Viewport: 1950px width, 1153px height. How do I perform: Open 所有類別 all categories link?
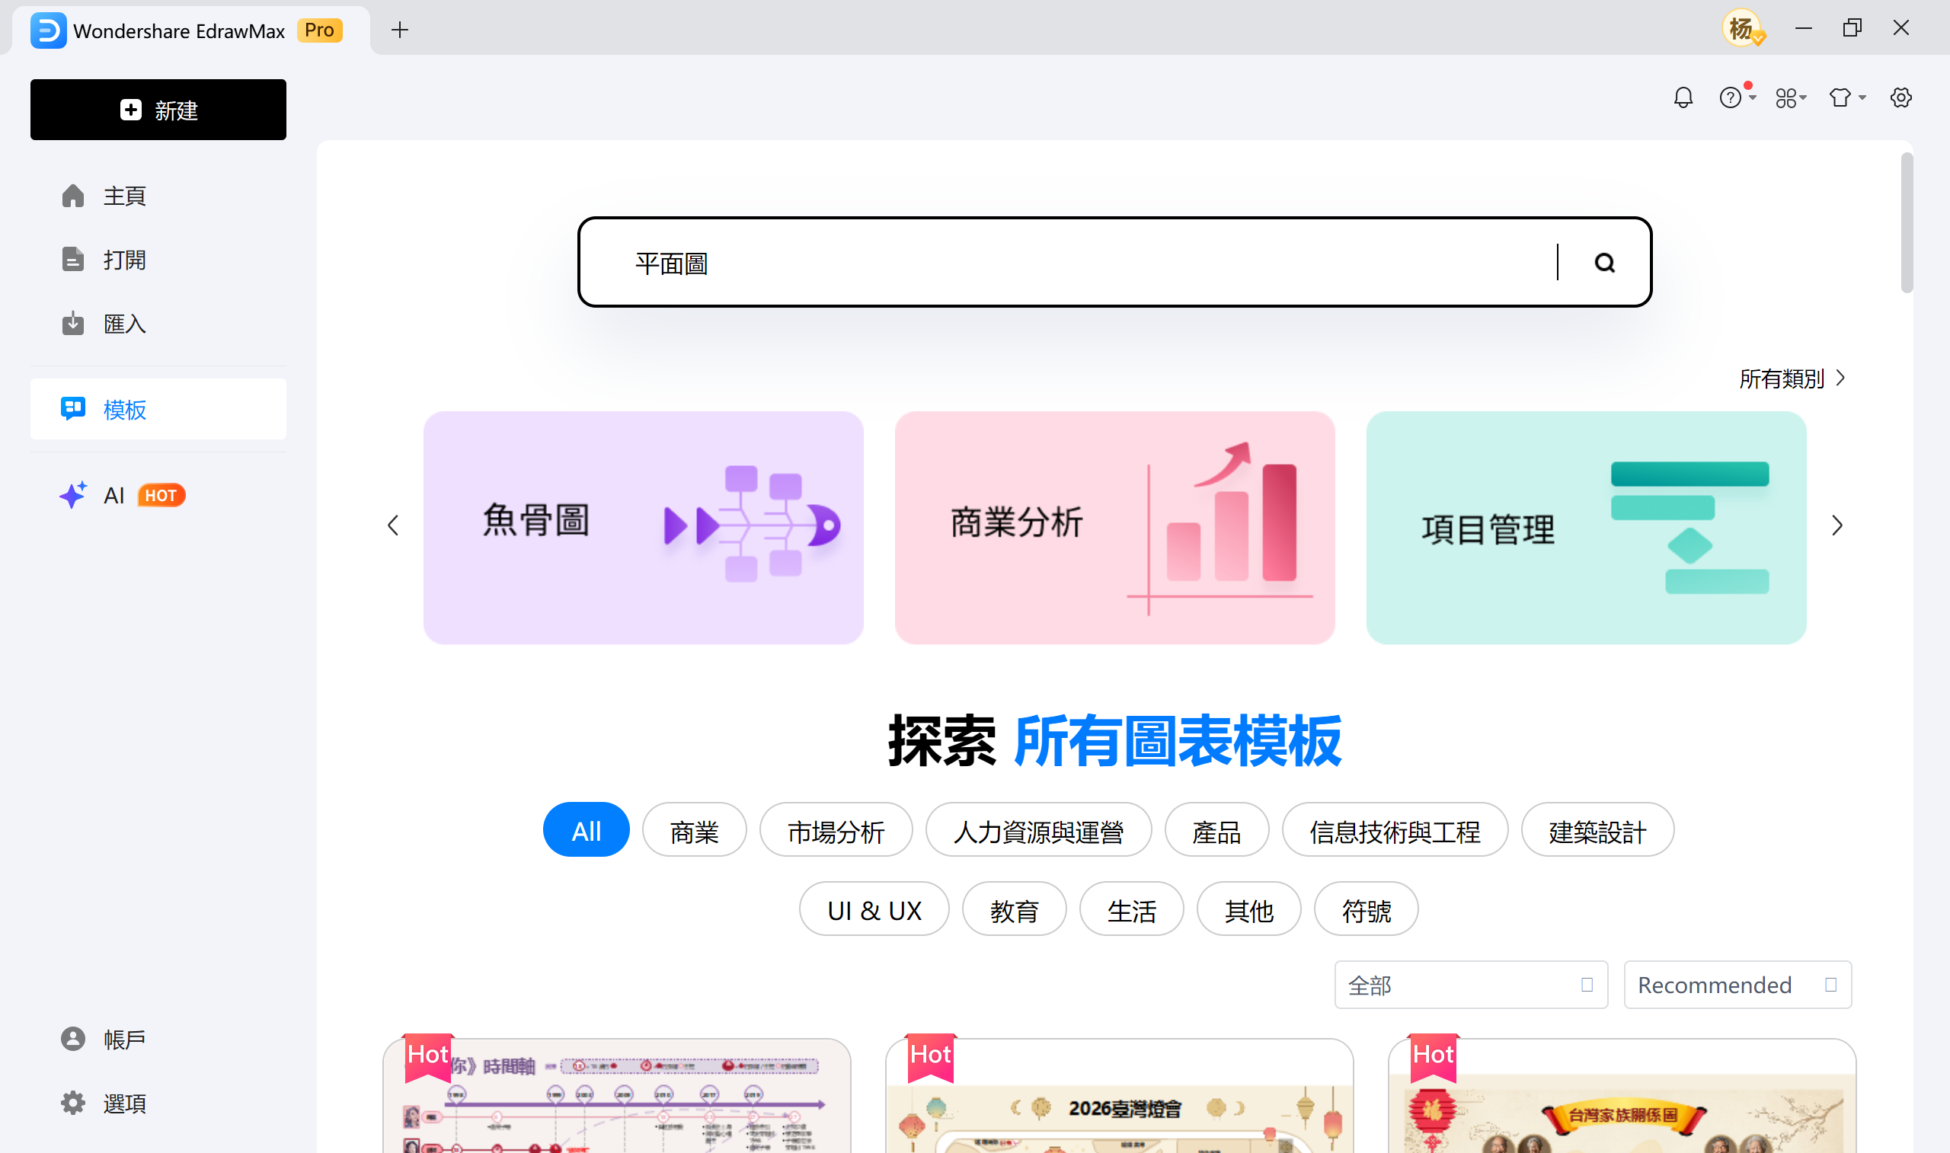tap(1782, 378)
